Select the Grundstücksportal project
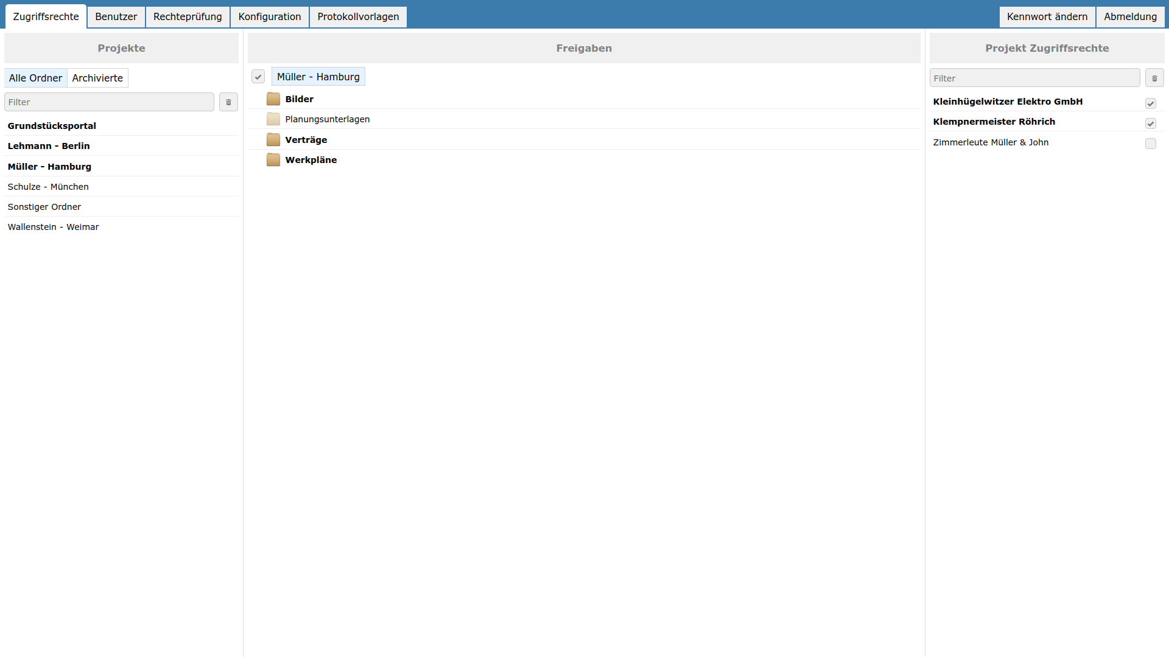The image size is (1169, 657). click(52, 126)
